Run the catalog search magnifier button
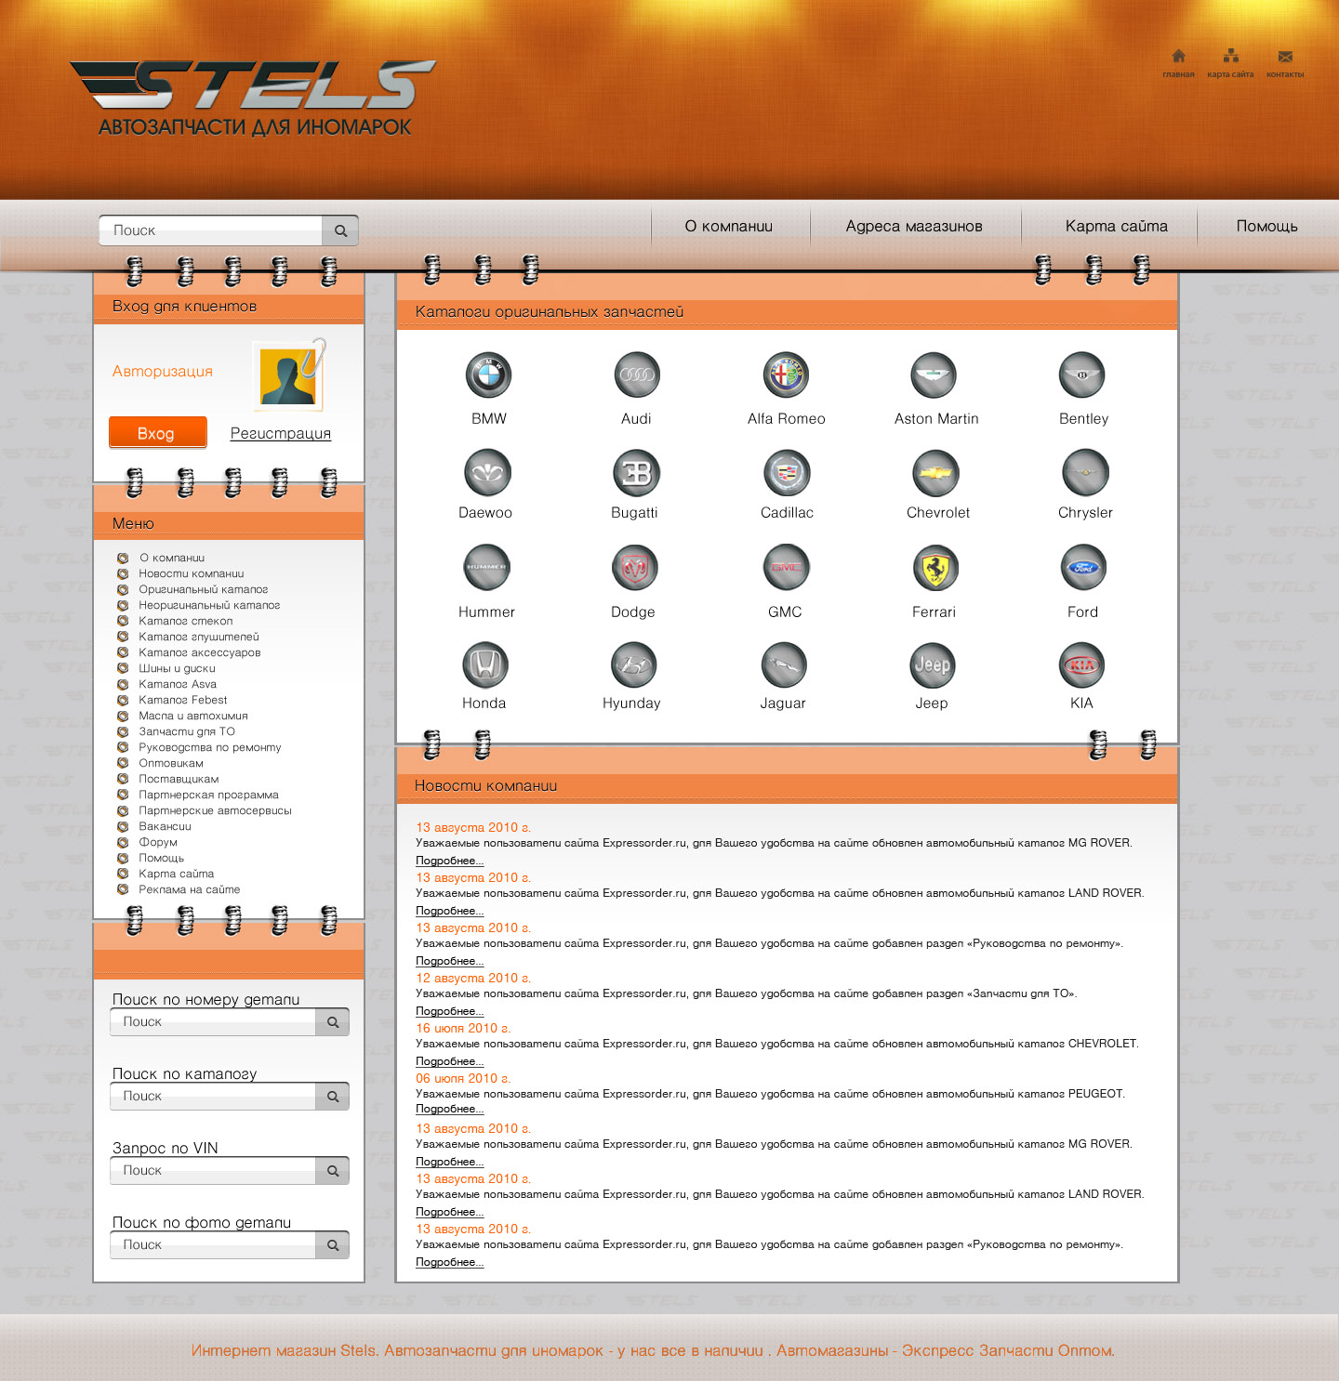This screenshot has height=1381, width=1339. point(333,1097)
